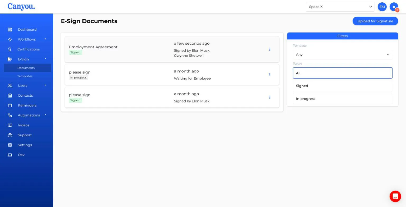Open the notifications bell
Image resolution: width=406 pixels, height=207 pixels.
tap(394, 7)
